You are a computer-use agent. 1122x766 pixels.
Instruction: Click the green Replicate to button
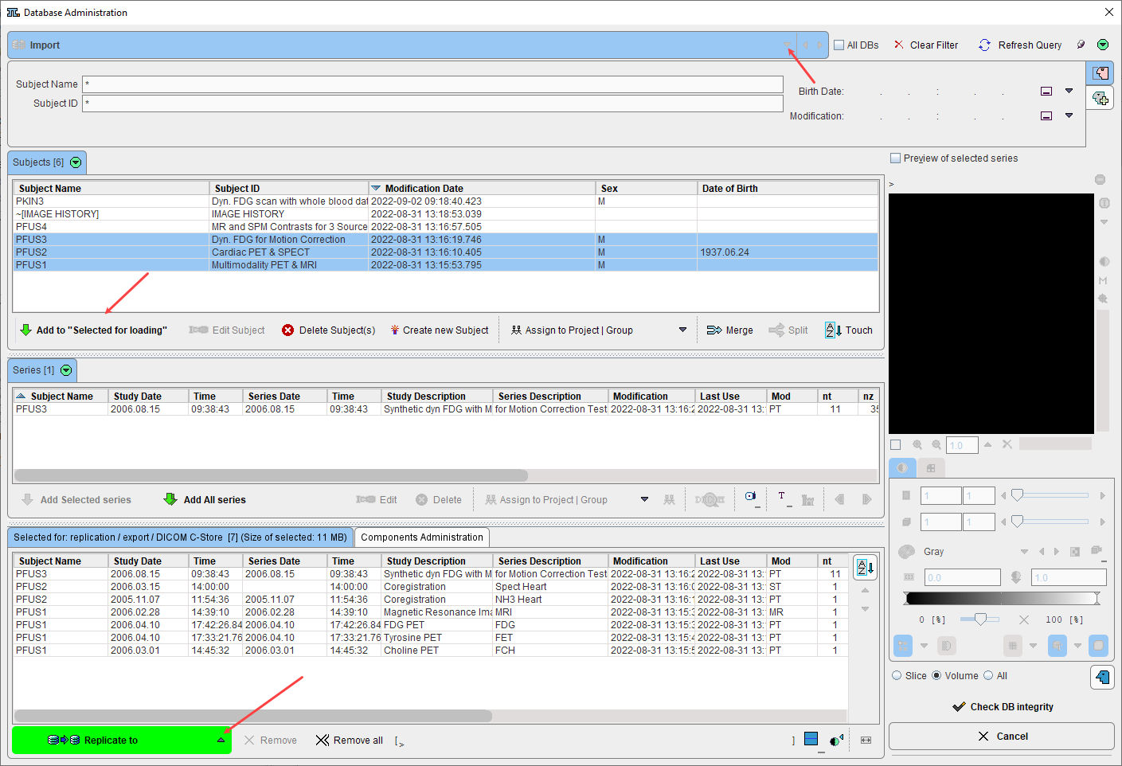pyautogui.click(x=122, y=741)
